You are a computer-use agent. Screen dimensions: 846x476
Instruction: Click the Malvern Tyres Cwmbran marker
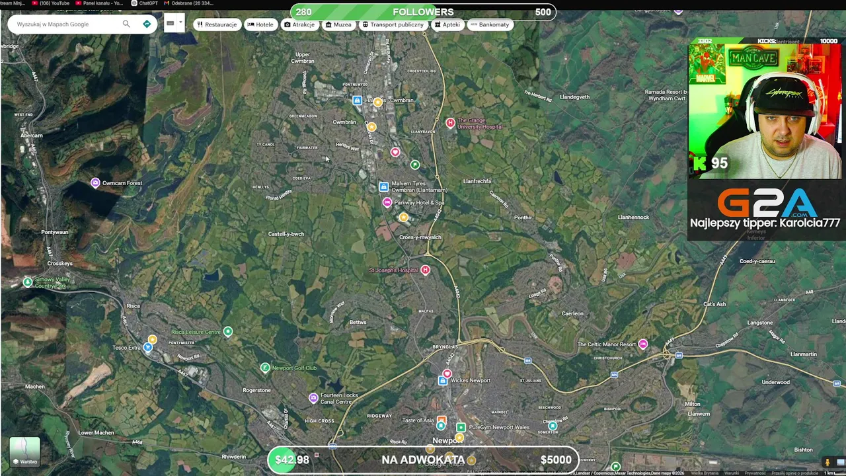coord(383,187)
